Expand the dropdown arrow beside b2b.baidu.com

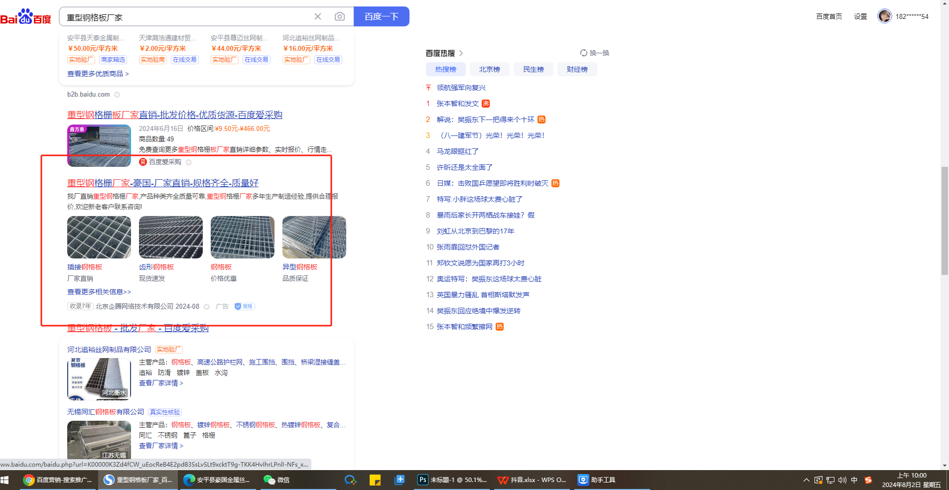click(x=117, y=95)
